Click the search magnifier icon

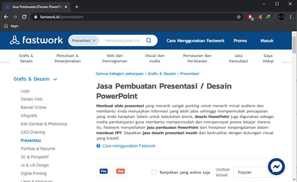tap(148, 40)
